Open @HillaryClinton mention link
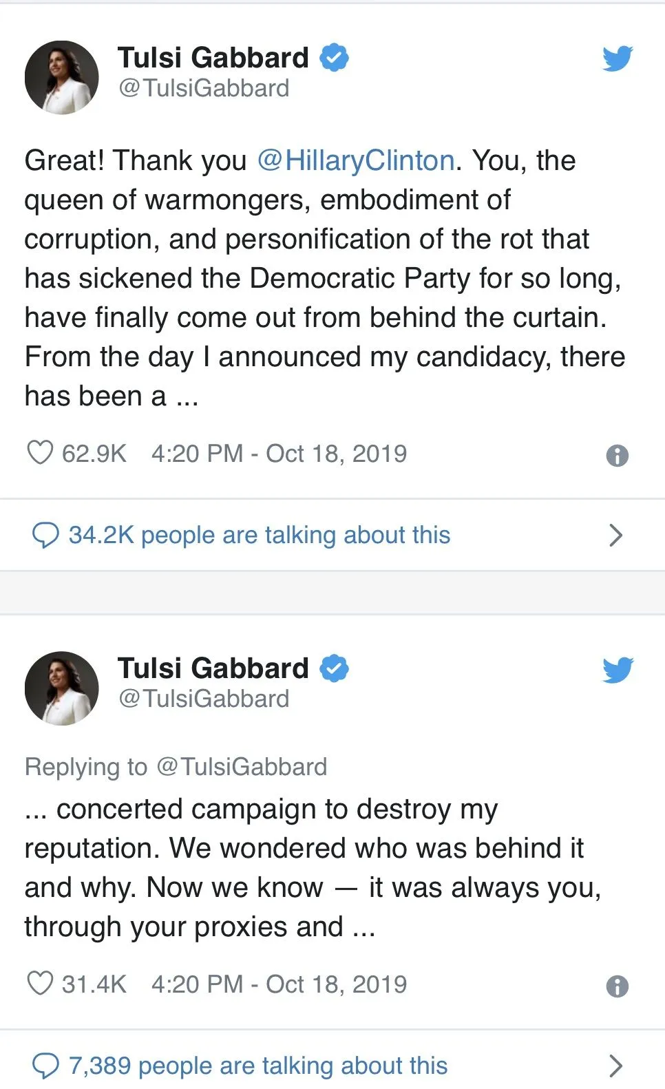Image resolution: width=665 pixels, height=1089 pixels. [x=356, y=160]
